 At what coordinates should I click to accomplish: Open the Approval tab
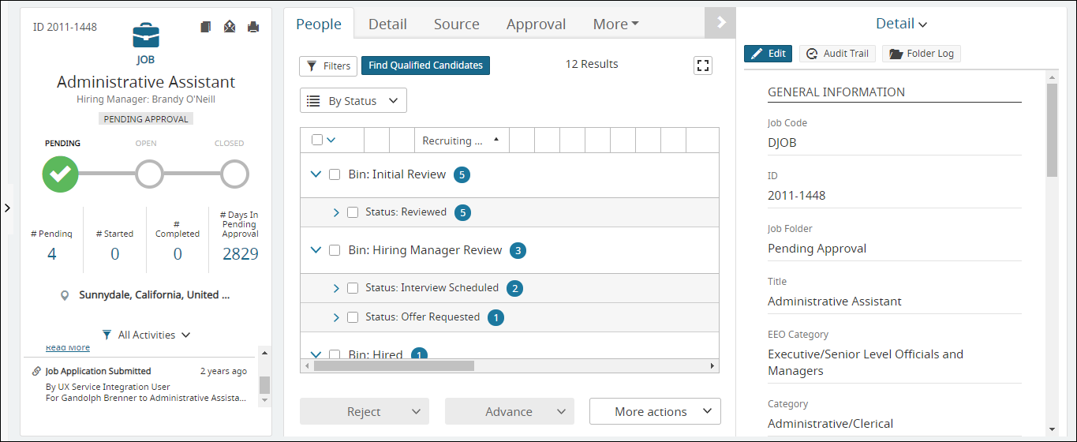536,24
